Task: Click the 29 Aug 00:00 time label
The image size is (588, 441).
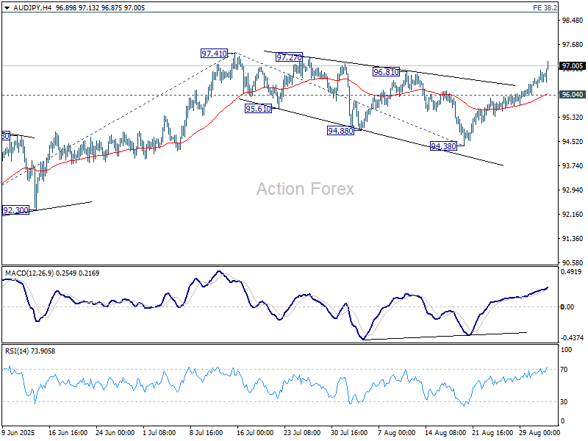Action: [x=538, y=433]
